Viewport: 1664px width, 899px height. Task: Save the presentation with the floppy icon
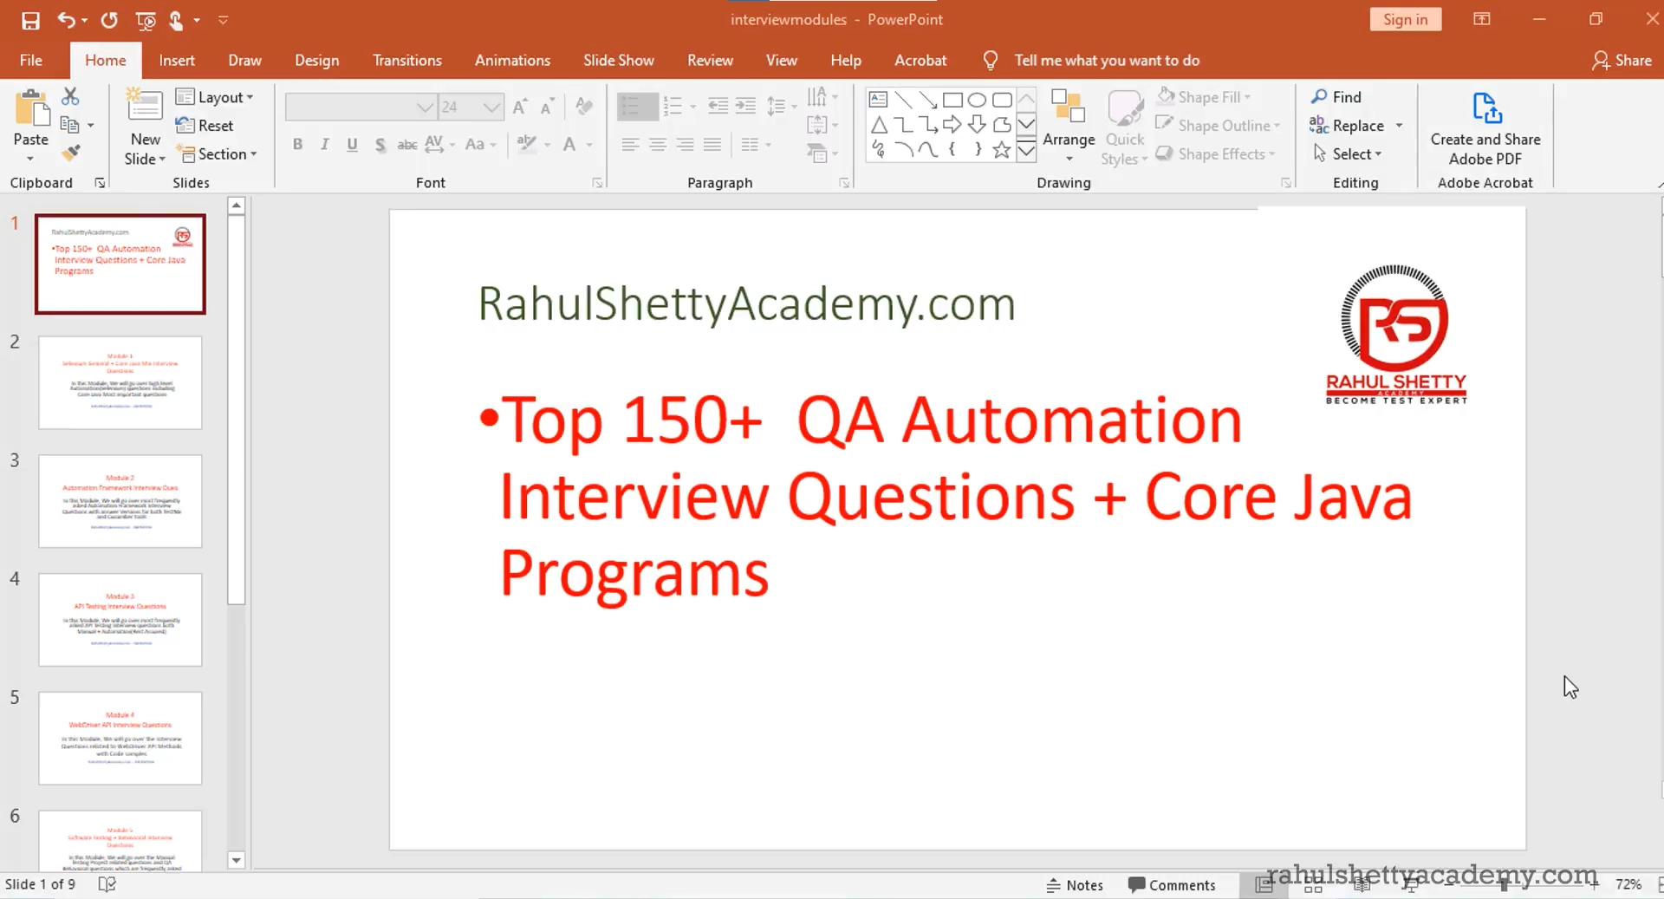[x=30, y=20]
